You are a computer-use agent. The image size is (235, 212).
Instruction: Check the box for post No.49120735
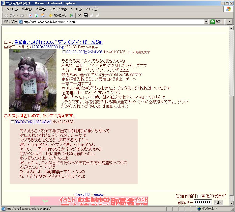coord(64,52)
